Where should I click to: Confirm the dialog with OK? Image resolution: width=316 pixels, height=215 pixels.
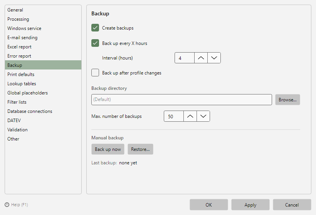[209, 205]
